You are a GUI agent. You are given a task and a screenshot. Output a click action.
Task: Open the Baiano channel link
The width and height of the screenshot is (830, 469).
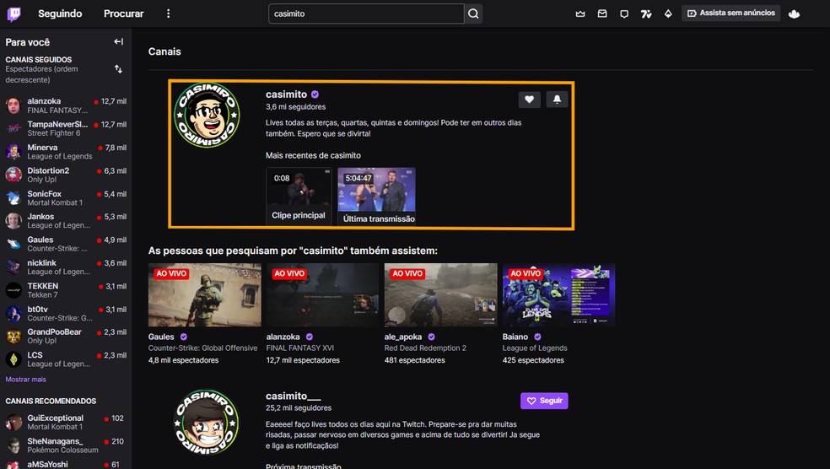pos(515,337)
